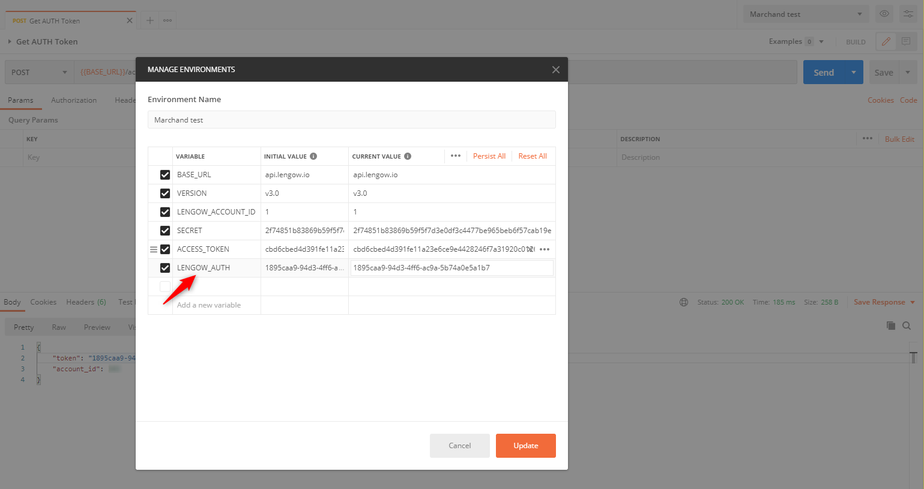Save the request
Viewport: 924px width, 489px height.
tap(883, 72)
